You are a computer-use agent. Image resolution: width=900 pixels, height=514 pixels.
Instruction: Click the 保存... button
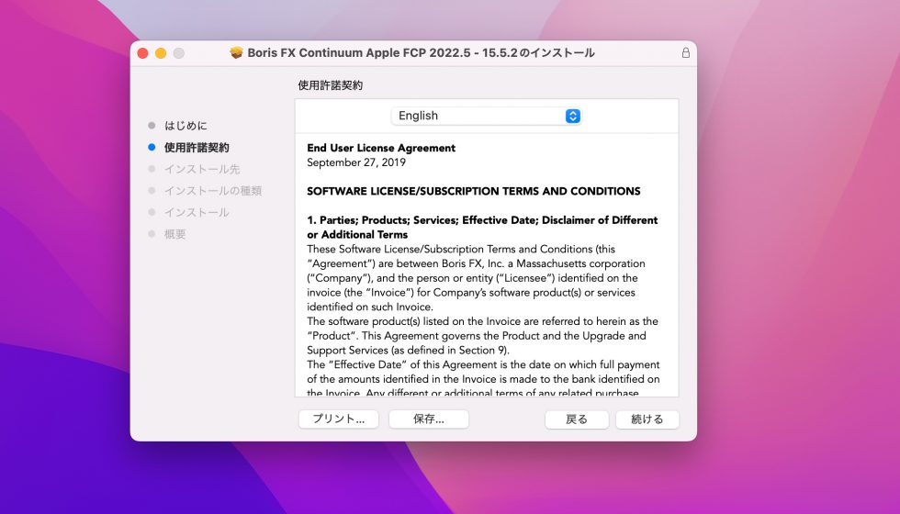pos(429,419)
